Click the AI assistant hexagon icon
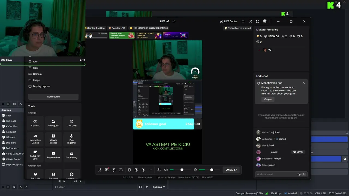Screen dimensions: 349x196 click(114, 170)
